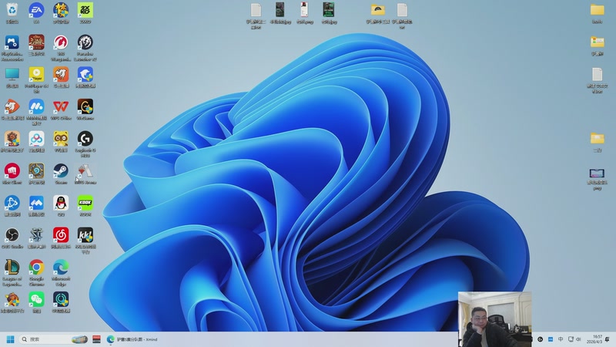Launch Riot Client shortcut
Image resolution: width=616 pixels, height=347 pixels.
click(12, 171)
